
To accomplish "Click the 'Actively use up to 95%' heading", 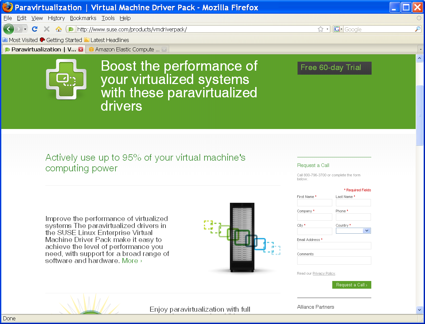I will 145,163.
